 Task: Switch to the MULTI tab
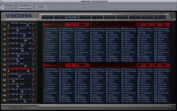[147, 17]
